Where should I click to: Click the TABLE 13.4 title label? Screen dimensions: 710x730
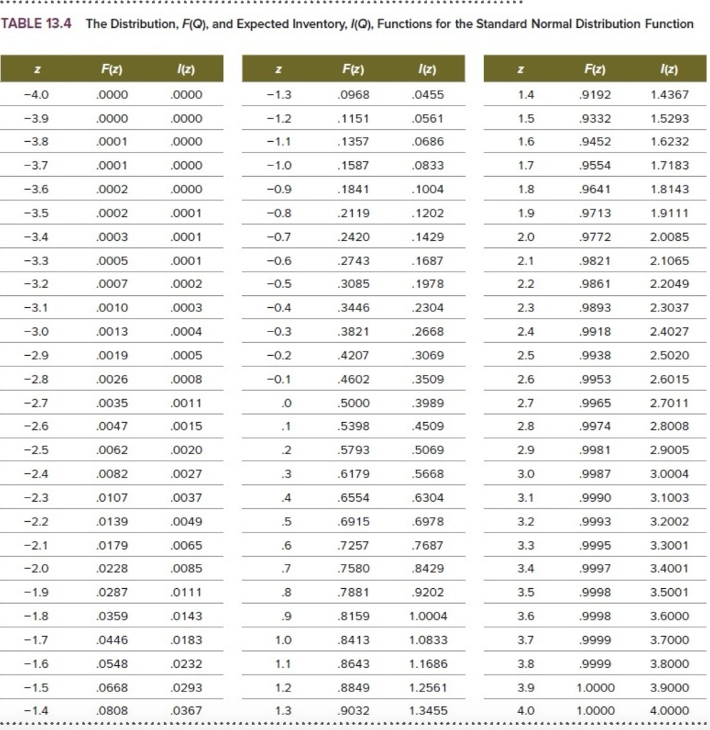[x=36, y=24]
